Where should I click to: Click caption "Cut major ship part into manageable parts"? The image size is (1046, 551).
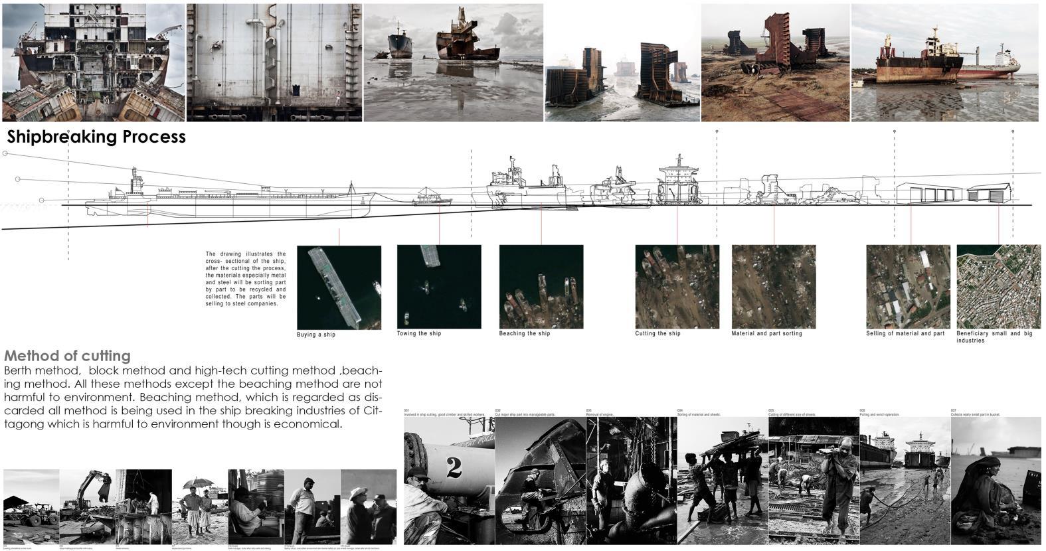(525, 414)
